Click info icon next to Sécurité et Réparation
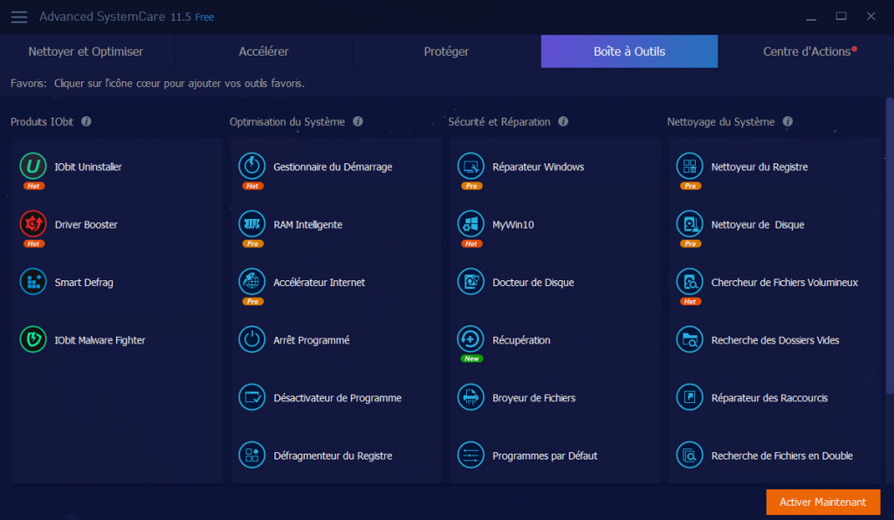The image size is (894, 520). click(563, 121)
